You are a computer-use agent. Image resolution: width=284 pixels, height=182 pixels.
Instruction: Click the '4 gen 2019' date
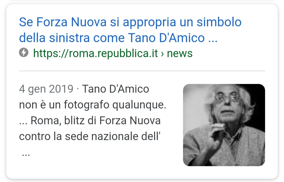[46, 89]
